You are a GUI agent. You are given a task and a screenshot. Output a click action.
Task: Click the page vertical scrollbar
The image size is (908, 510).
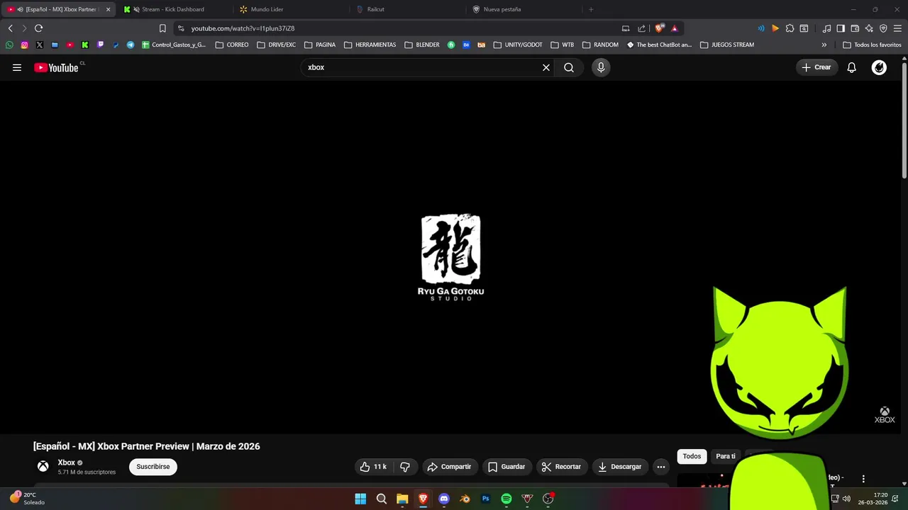904,120
